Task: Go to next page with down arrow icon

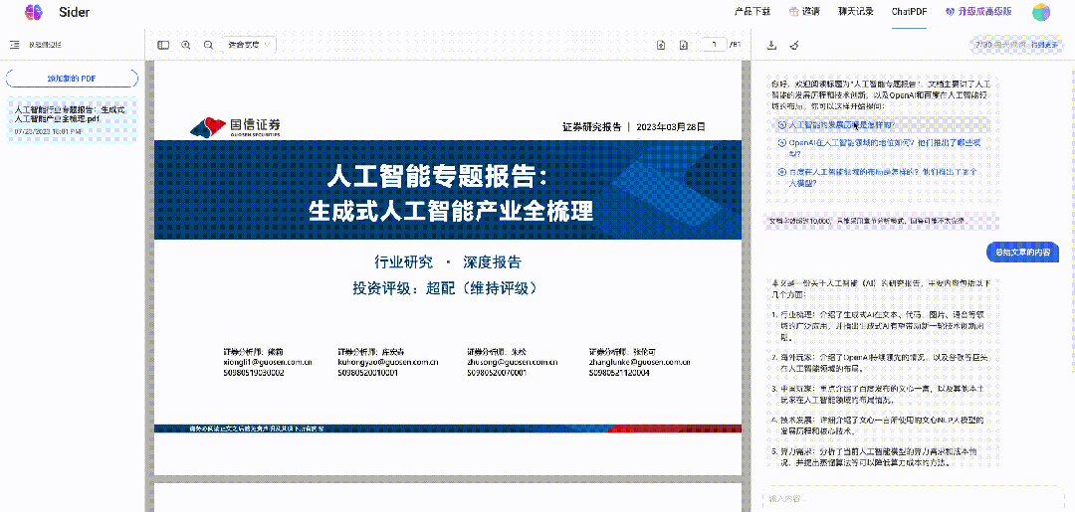Action: pos(683,45)
